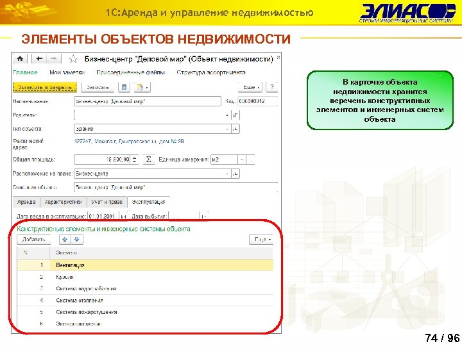Open the Структура ассортимента section
This screenshot has width=462, height=346.
(x=211, y=72)
